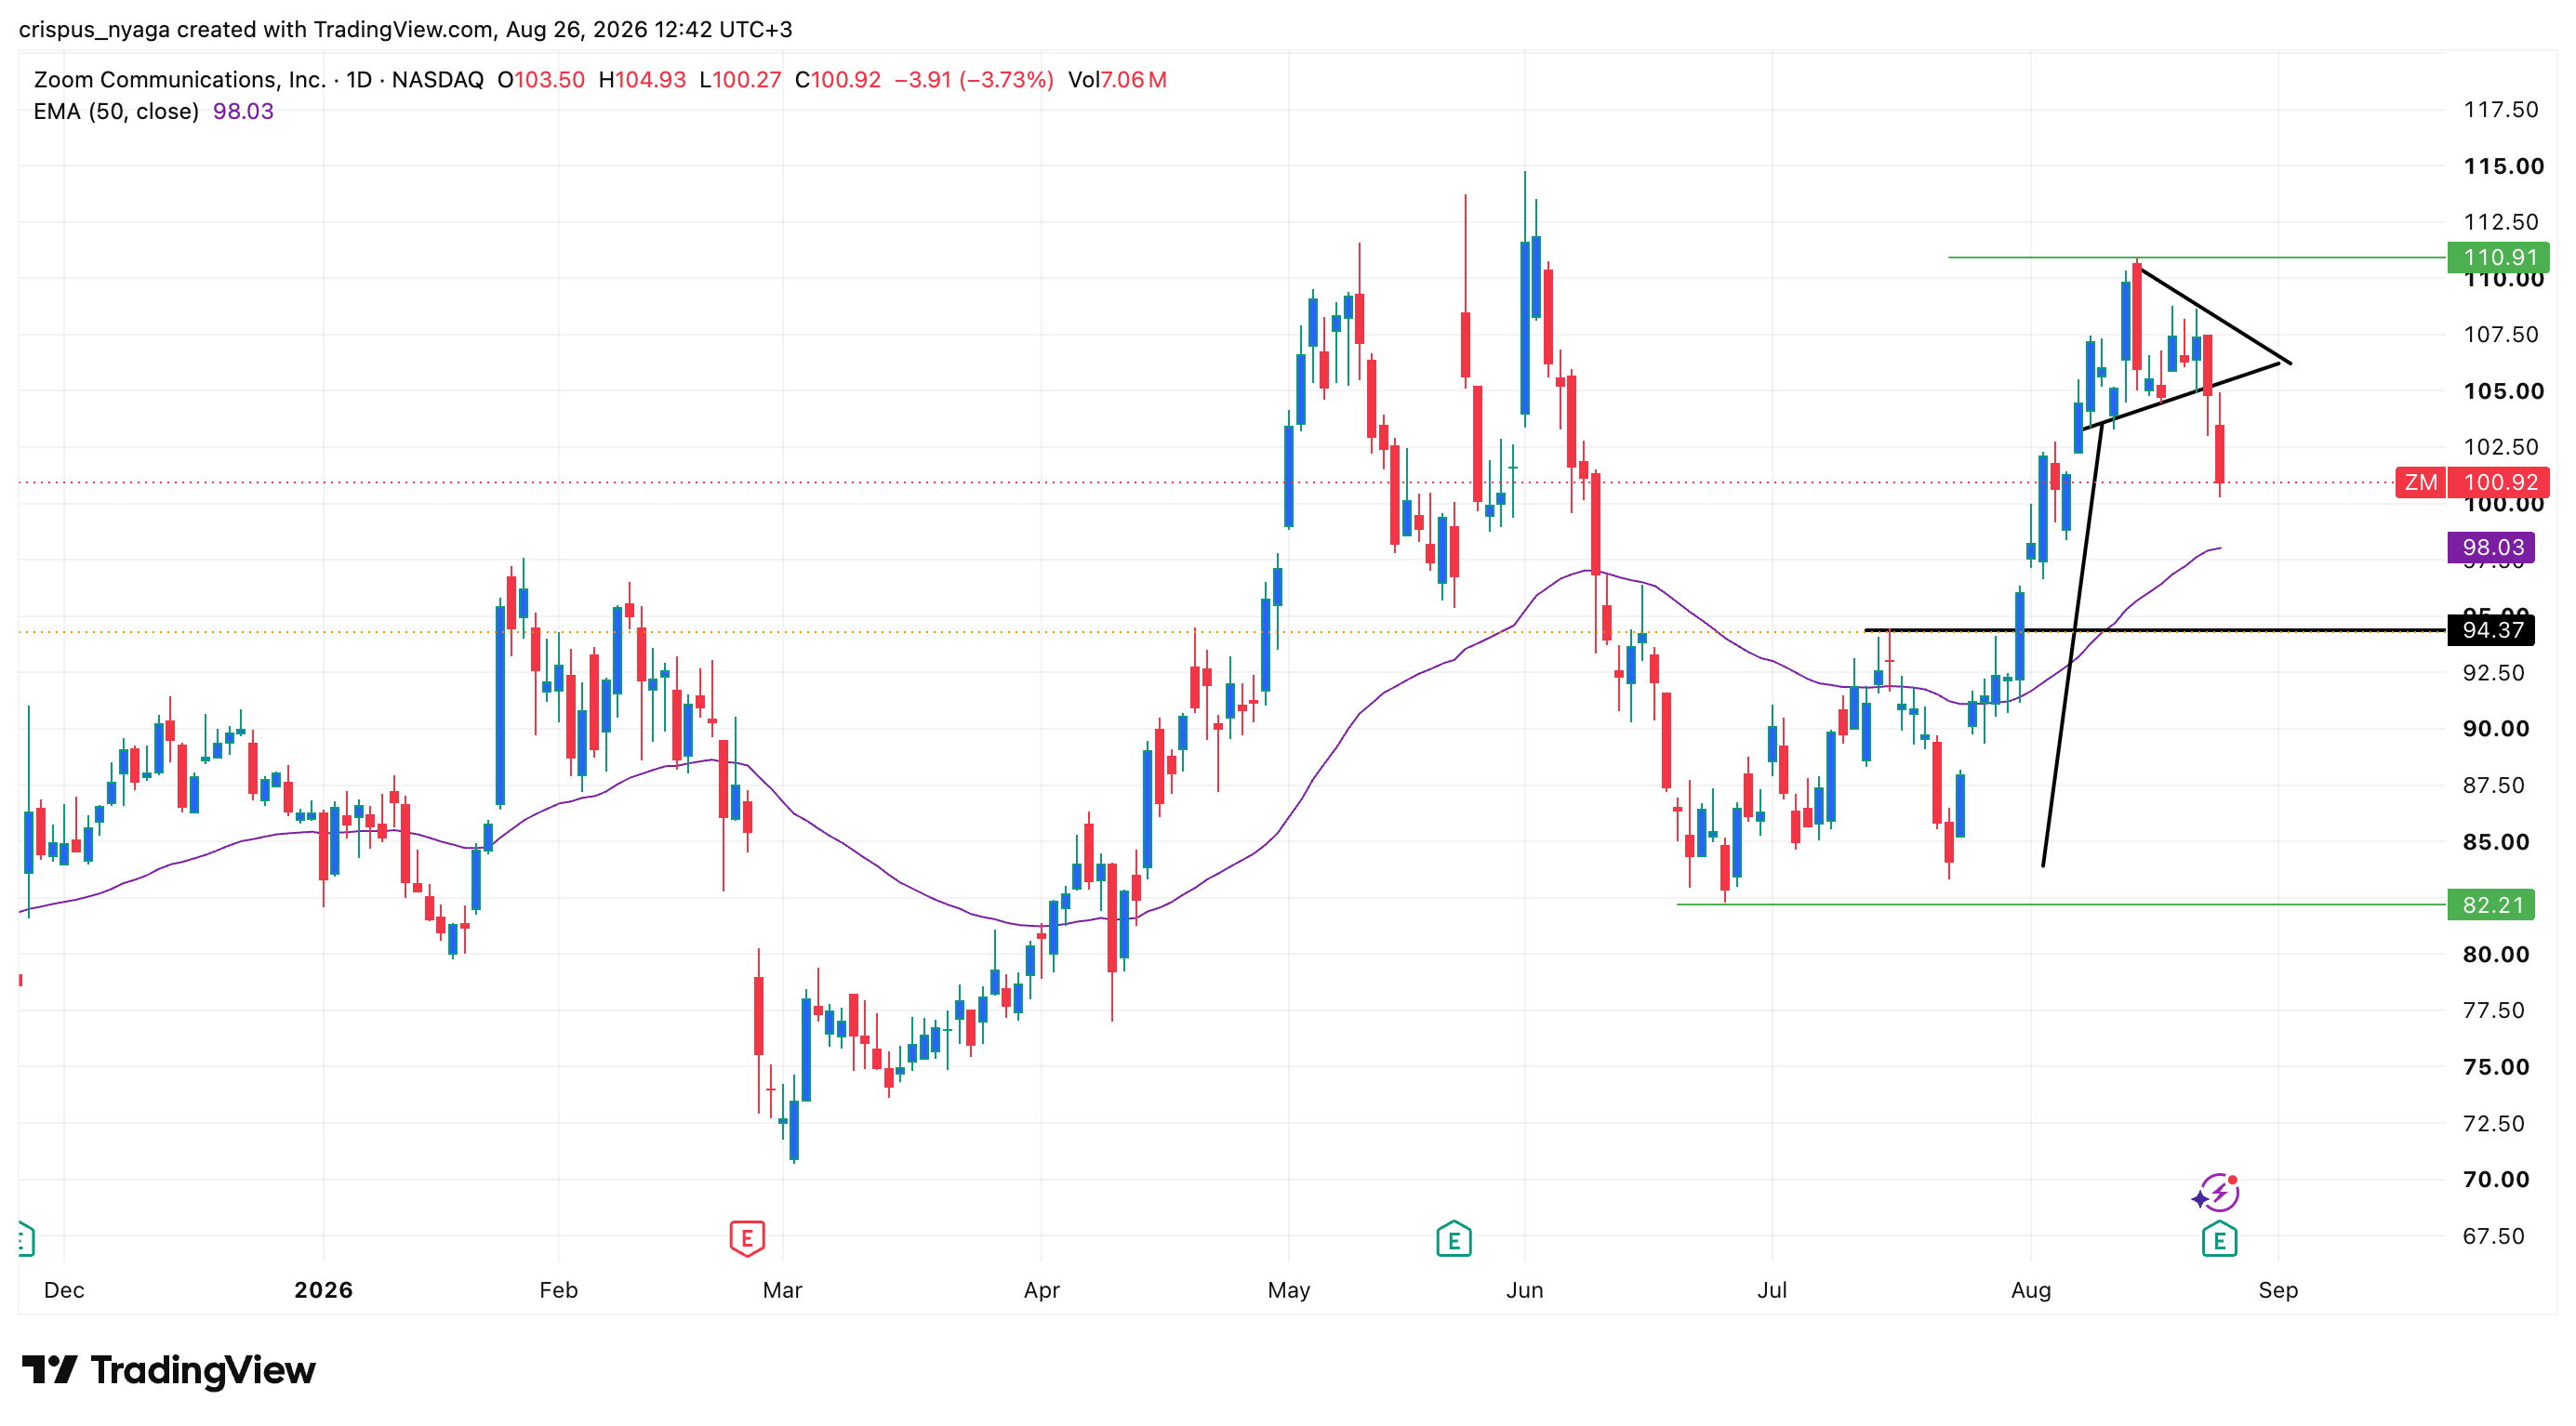Viewport: 2576px width, 1426px height.
Task: Click the "67.50" price axis tick
Action: click(2494, 1236)
